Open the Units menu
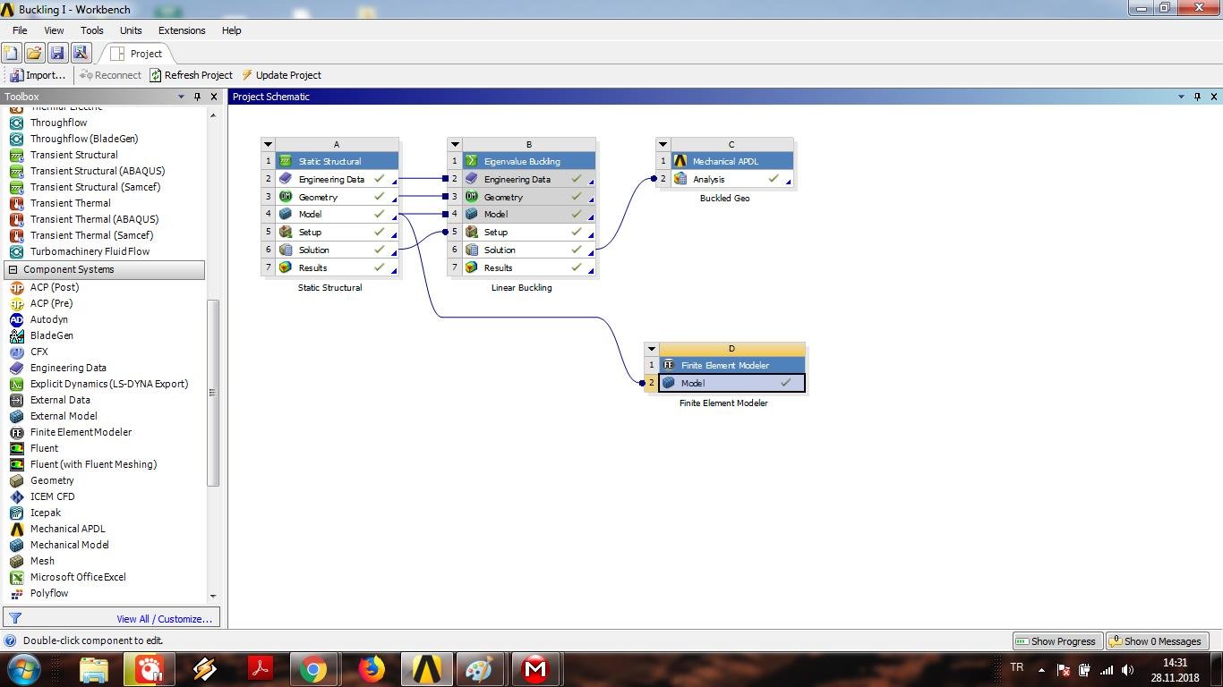 (x=131, y=30)
